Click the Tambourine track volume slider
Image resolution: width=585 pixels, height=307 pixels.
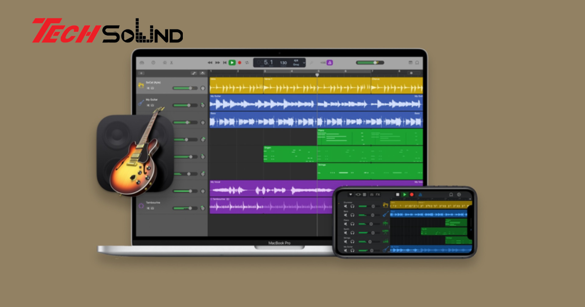click(x=185, y=208)
